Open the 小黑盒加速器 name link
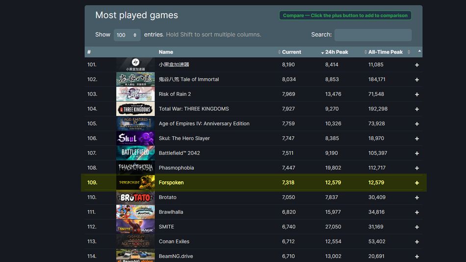The width and height of the screenshot is (466, 262). click(x=174, y=65)
